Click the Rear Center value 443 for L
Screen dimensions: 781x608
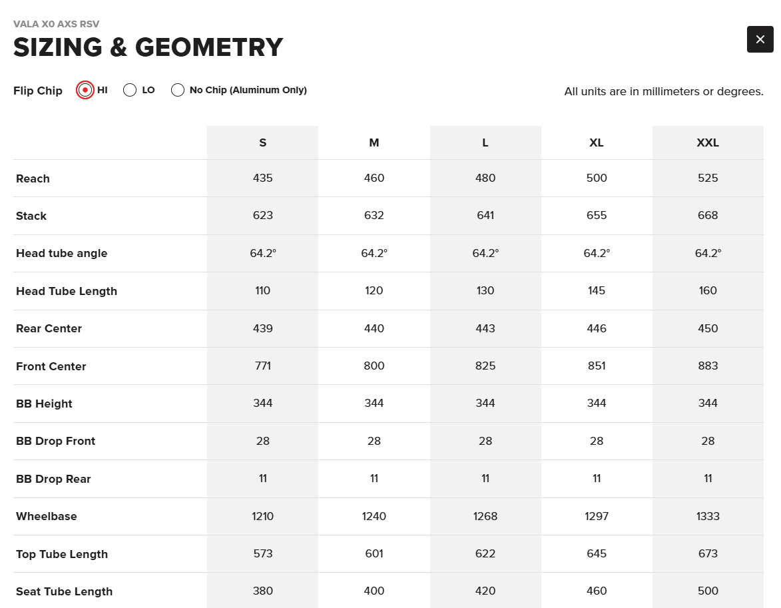(485, 328)
